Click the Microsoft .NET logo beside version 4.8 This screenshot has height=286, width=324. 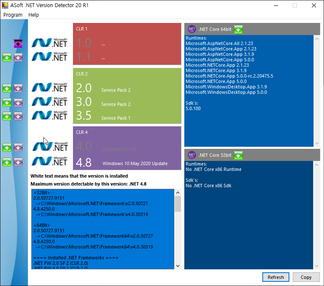(50, 161)
